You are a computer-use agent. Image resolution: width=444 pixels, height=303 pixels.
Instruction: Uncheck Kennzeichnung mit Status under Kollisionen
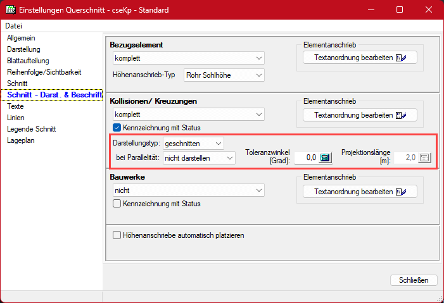coord(117,127)
